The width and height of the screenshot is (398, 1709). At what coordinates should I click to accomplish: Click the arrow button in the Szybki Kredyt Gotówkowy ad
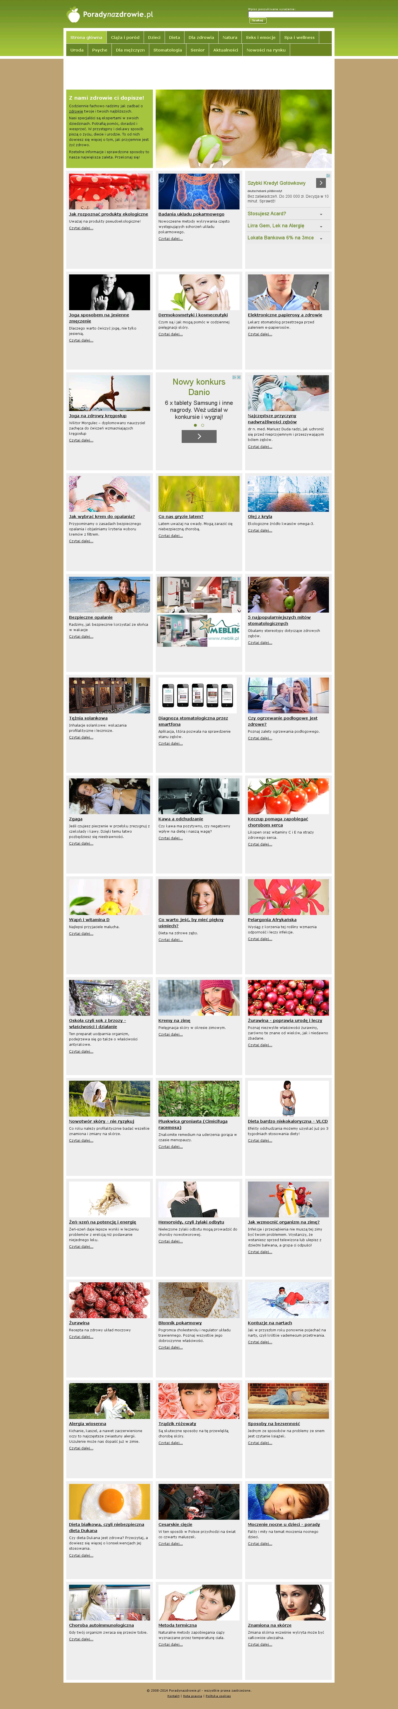click(x=321, y=183)
